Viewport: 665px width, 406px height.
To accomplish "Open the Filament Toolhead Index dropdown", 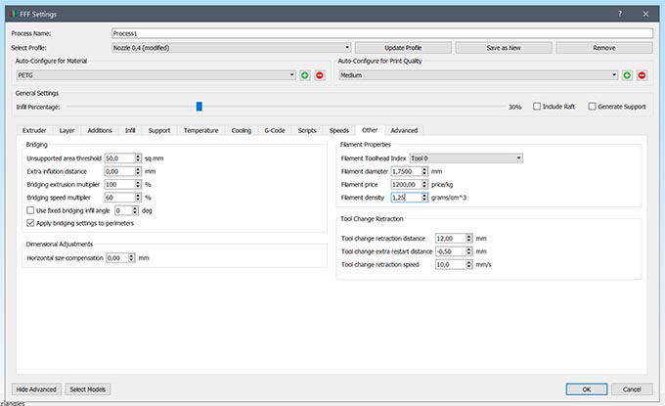I will [x=465, y=157].
